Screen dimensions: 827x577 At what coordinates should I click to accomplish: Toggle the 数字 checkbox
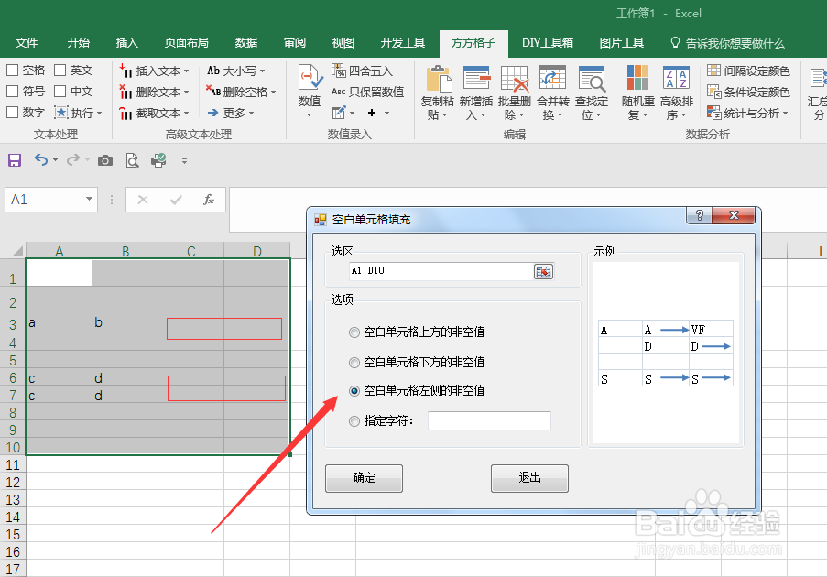coord(13,113)
